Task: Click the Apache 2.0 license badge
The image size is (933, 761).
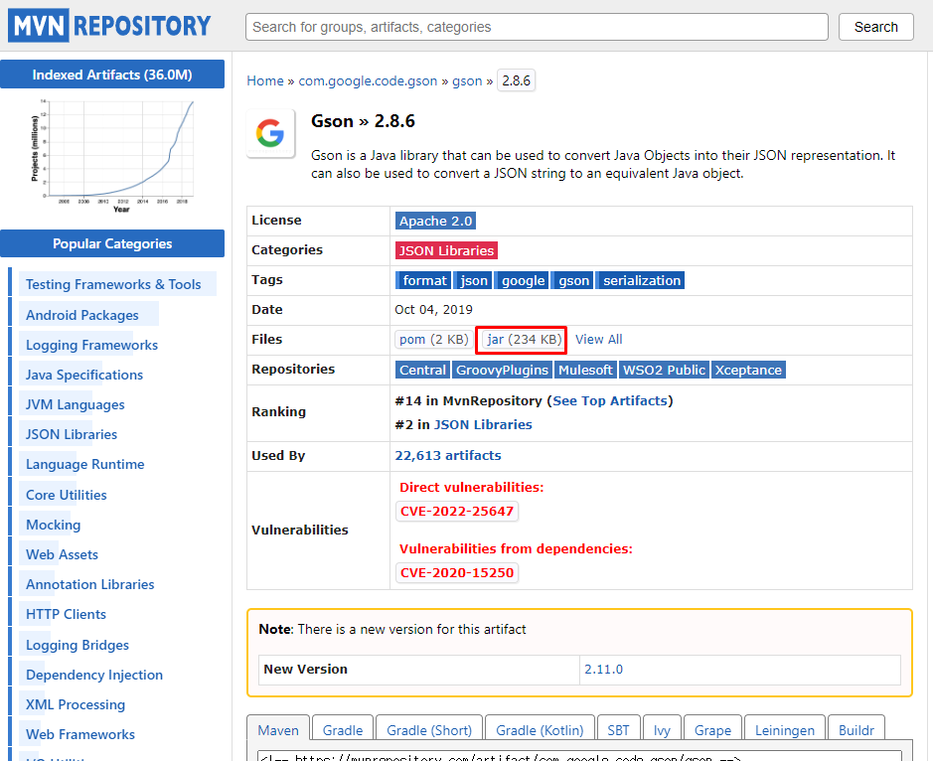Action: click(435, 221)
